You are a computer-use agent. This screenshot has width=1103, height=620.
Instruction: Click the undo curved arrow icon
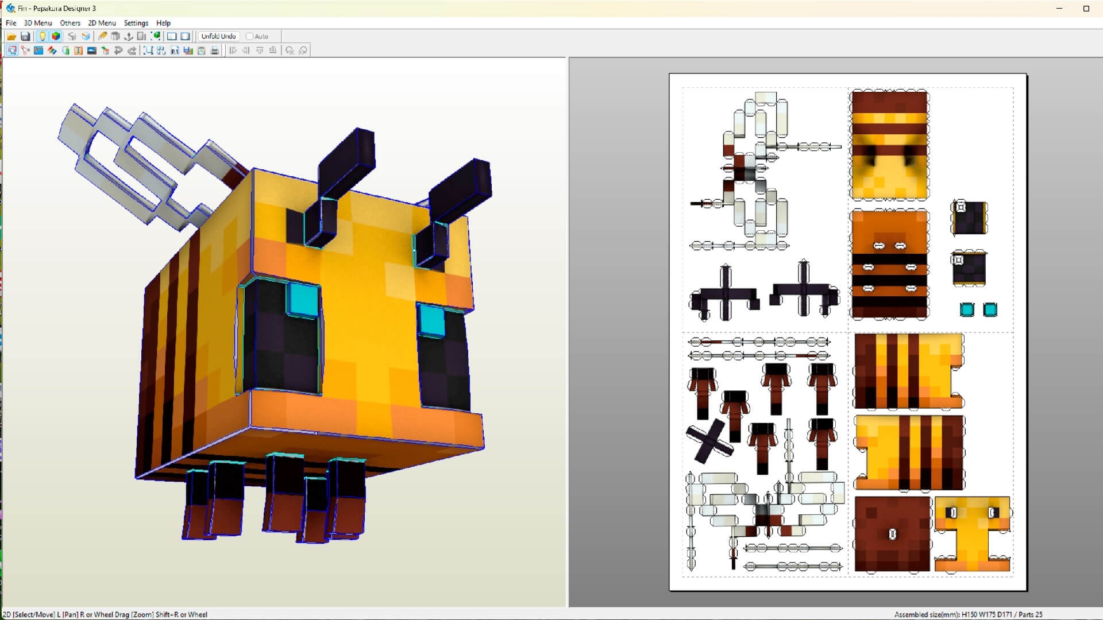(x=118, y=51)
